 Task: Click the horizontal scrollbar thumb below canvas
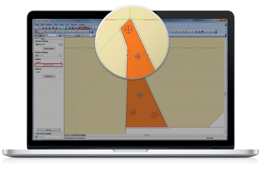pos(147,135)
